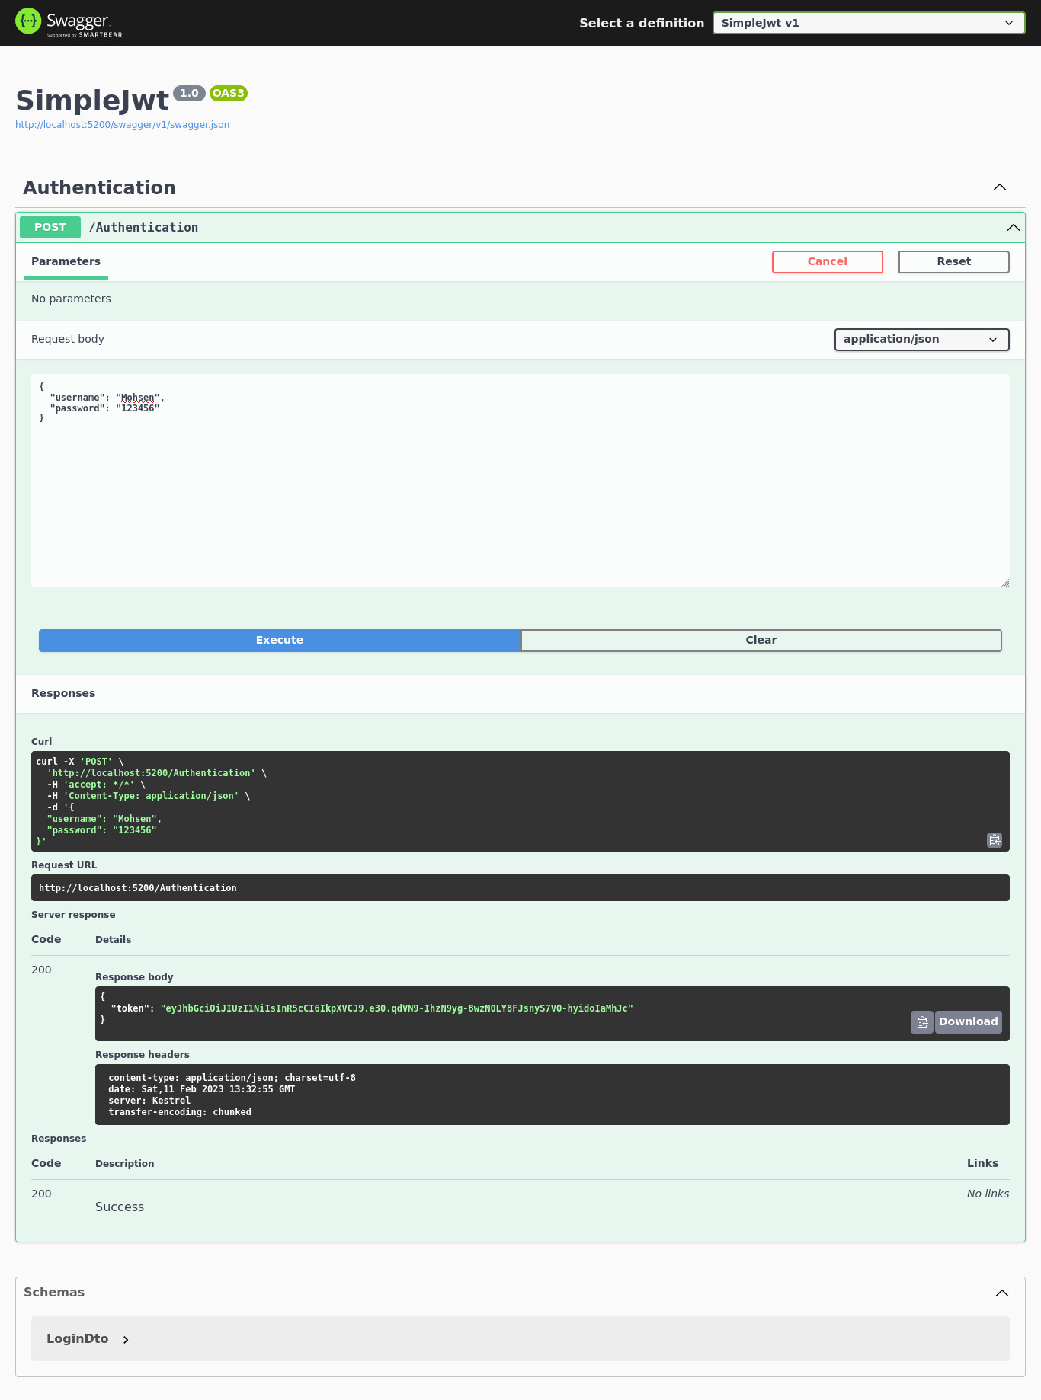Click inside the request body text area
Viewport: 1041px width, 1400px height.
point(520,487)
